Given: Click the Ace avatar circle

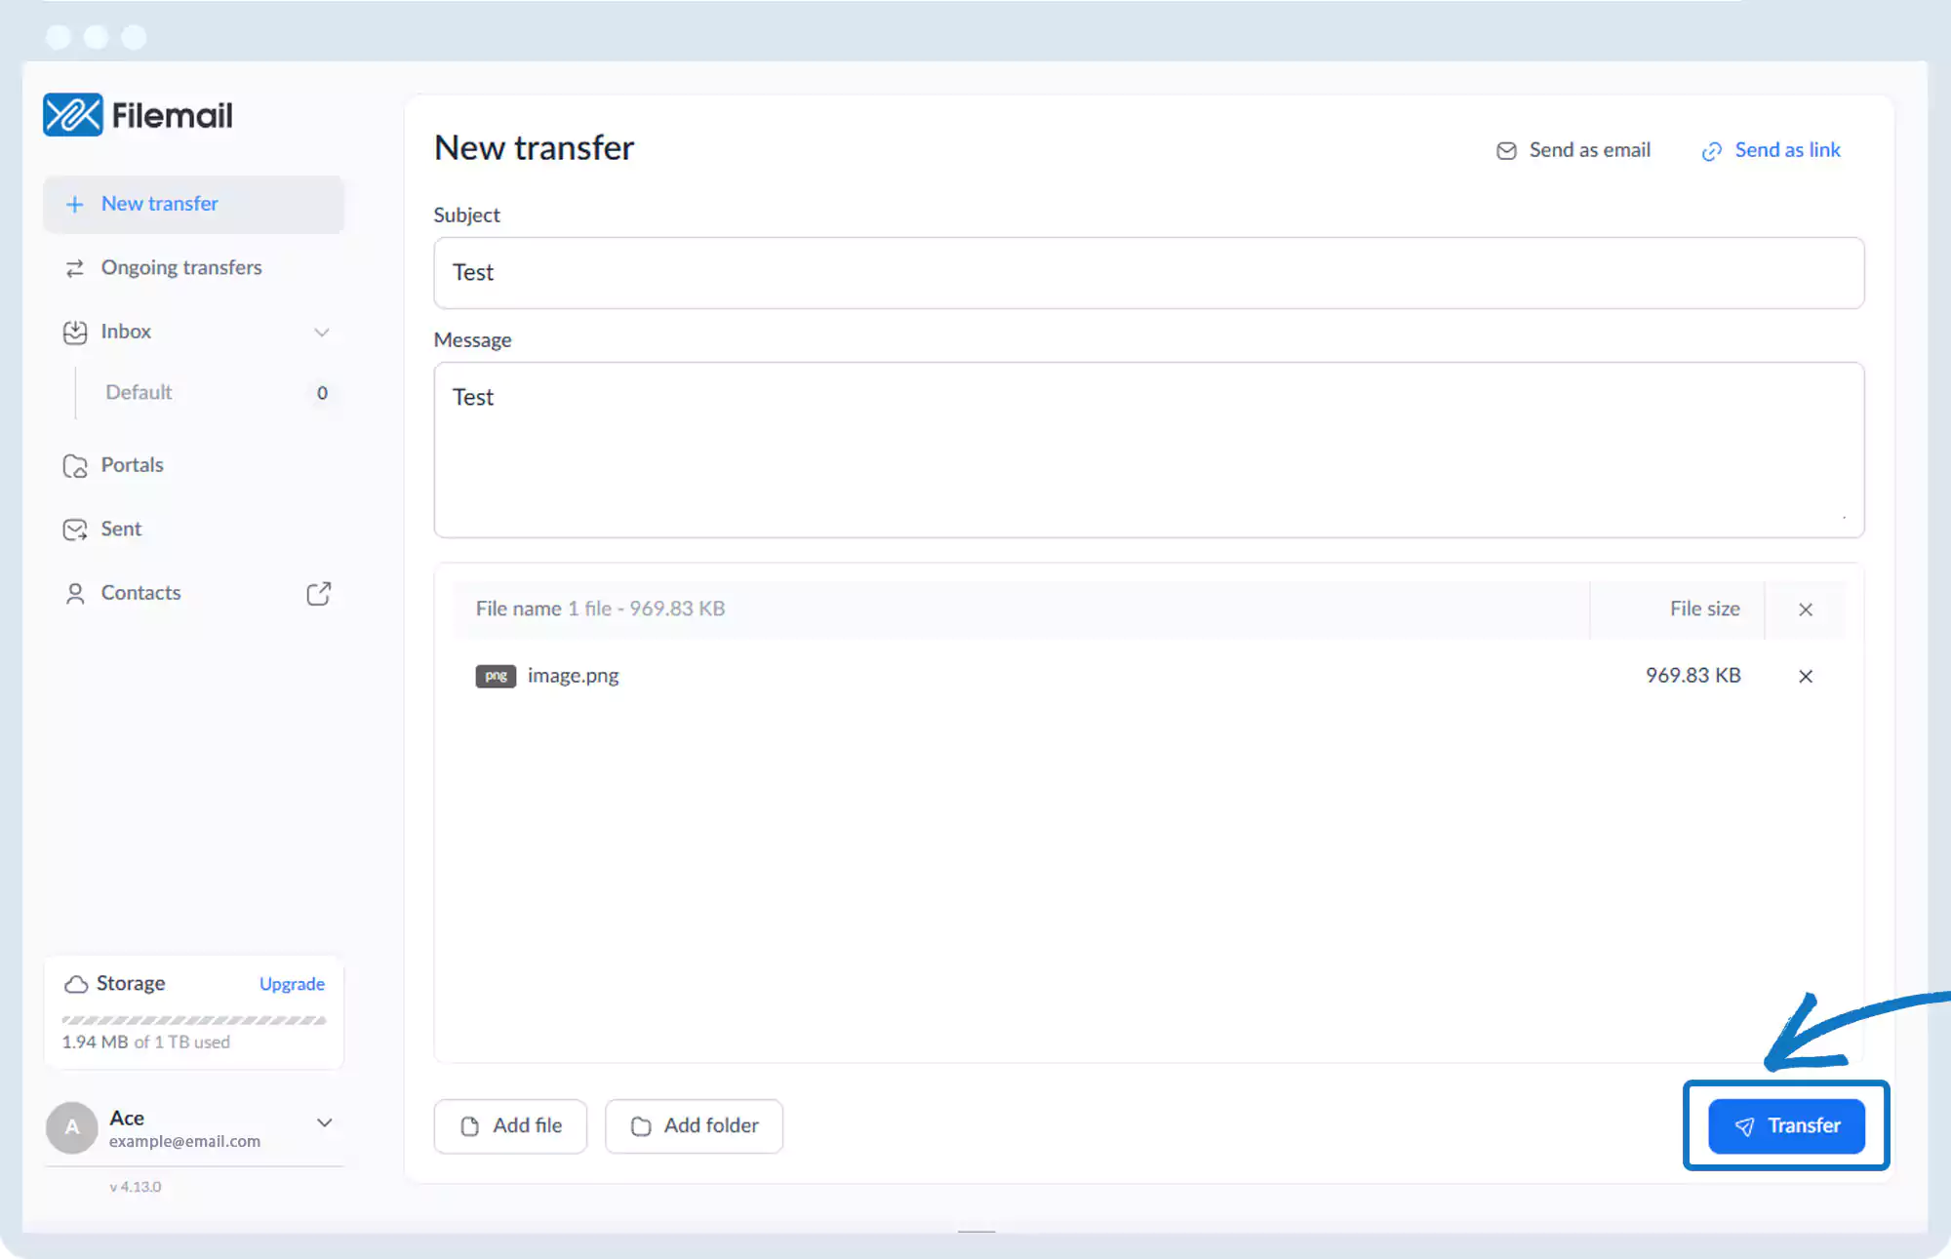Looking at the screenshot, I should click(x=72, y=1127).
